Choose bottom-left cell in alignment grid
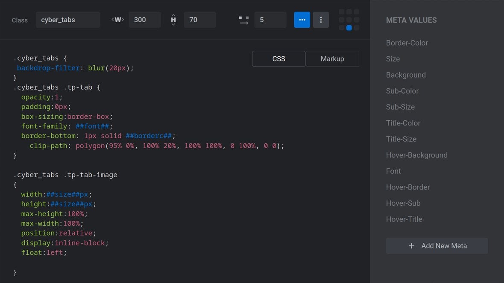This screenshot has height=283, width=504. point(341,28)
